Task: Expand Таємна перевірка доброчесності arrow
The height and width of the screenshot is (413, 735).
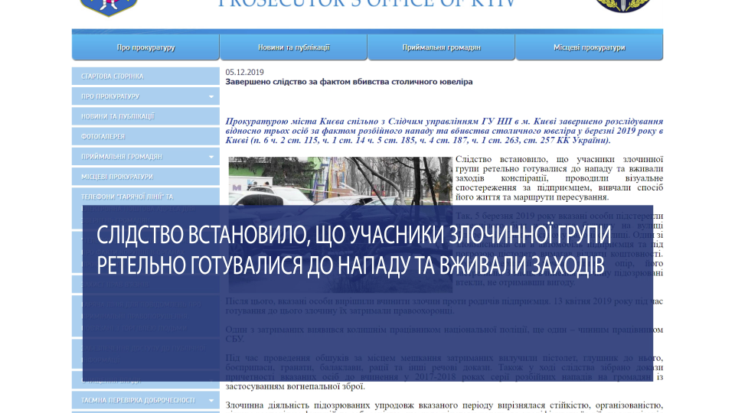Action: click(x=211, y=400)
